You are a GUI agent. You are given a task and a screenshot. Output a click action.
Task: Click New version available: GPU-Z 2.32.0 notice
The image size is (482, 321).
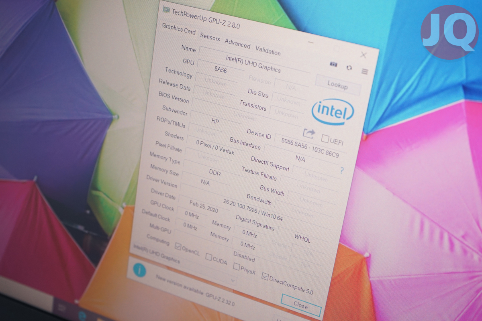tap(196, 291)
